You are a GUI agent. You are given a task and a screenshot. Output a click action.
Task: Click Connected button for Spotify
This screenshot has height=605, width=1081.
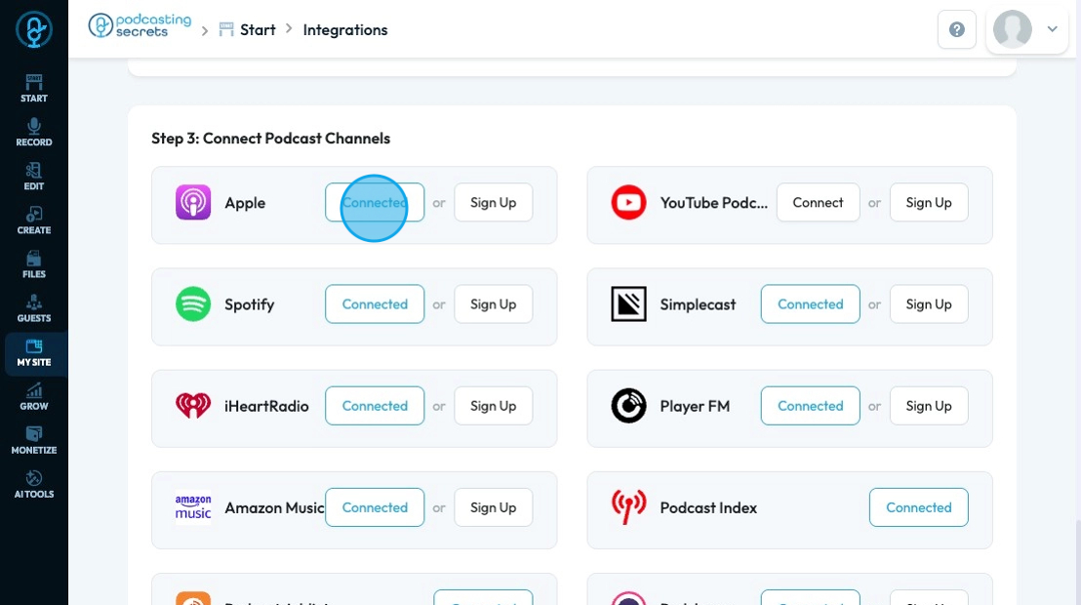point(375,304)
